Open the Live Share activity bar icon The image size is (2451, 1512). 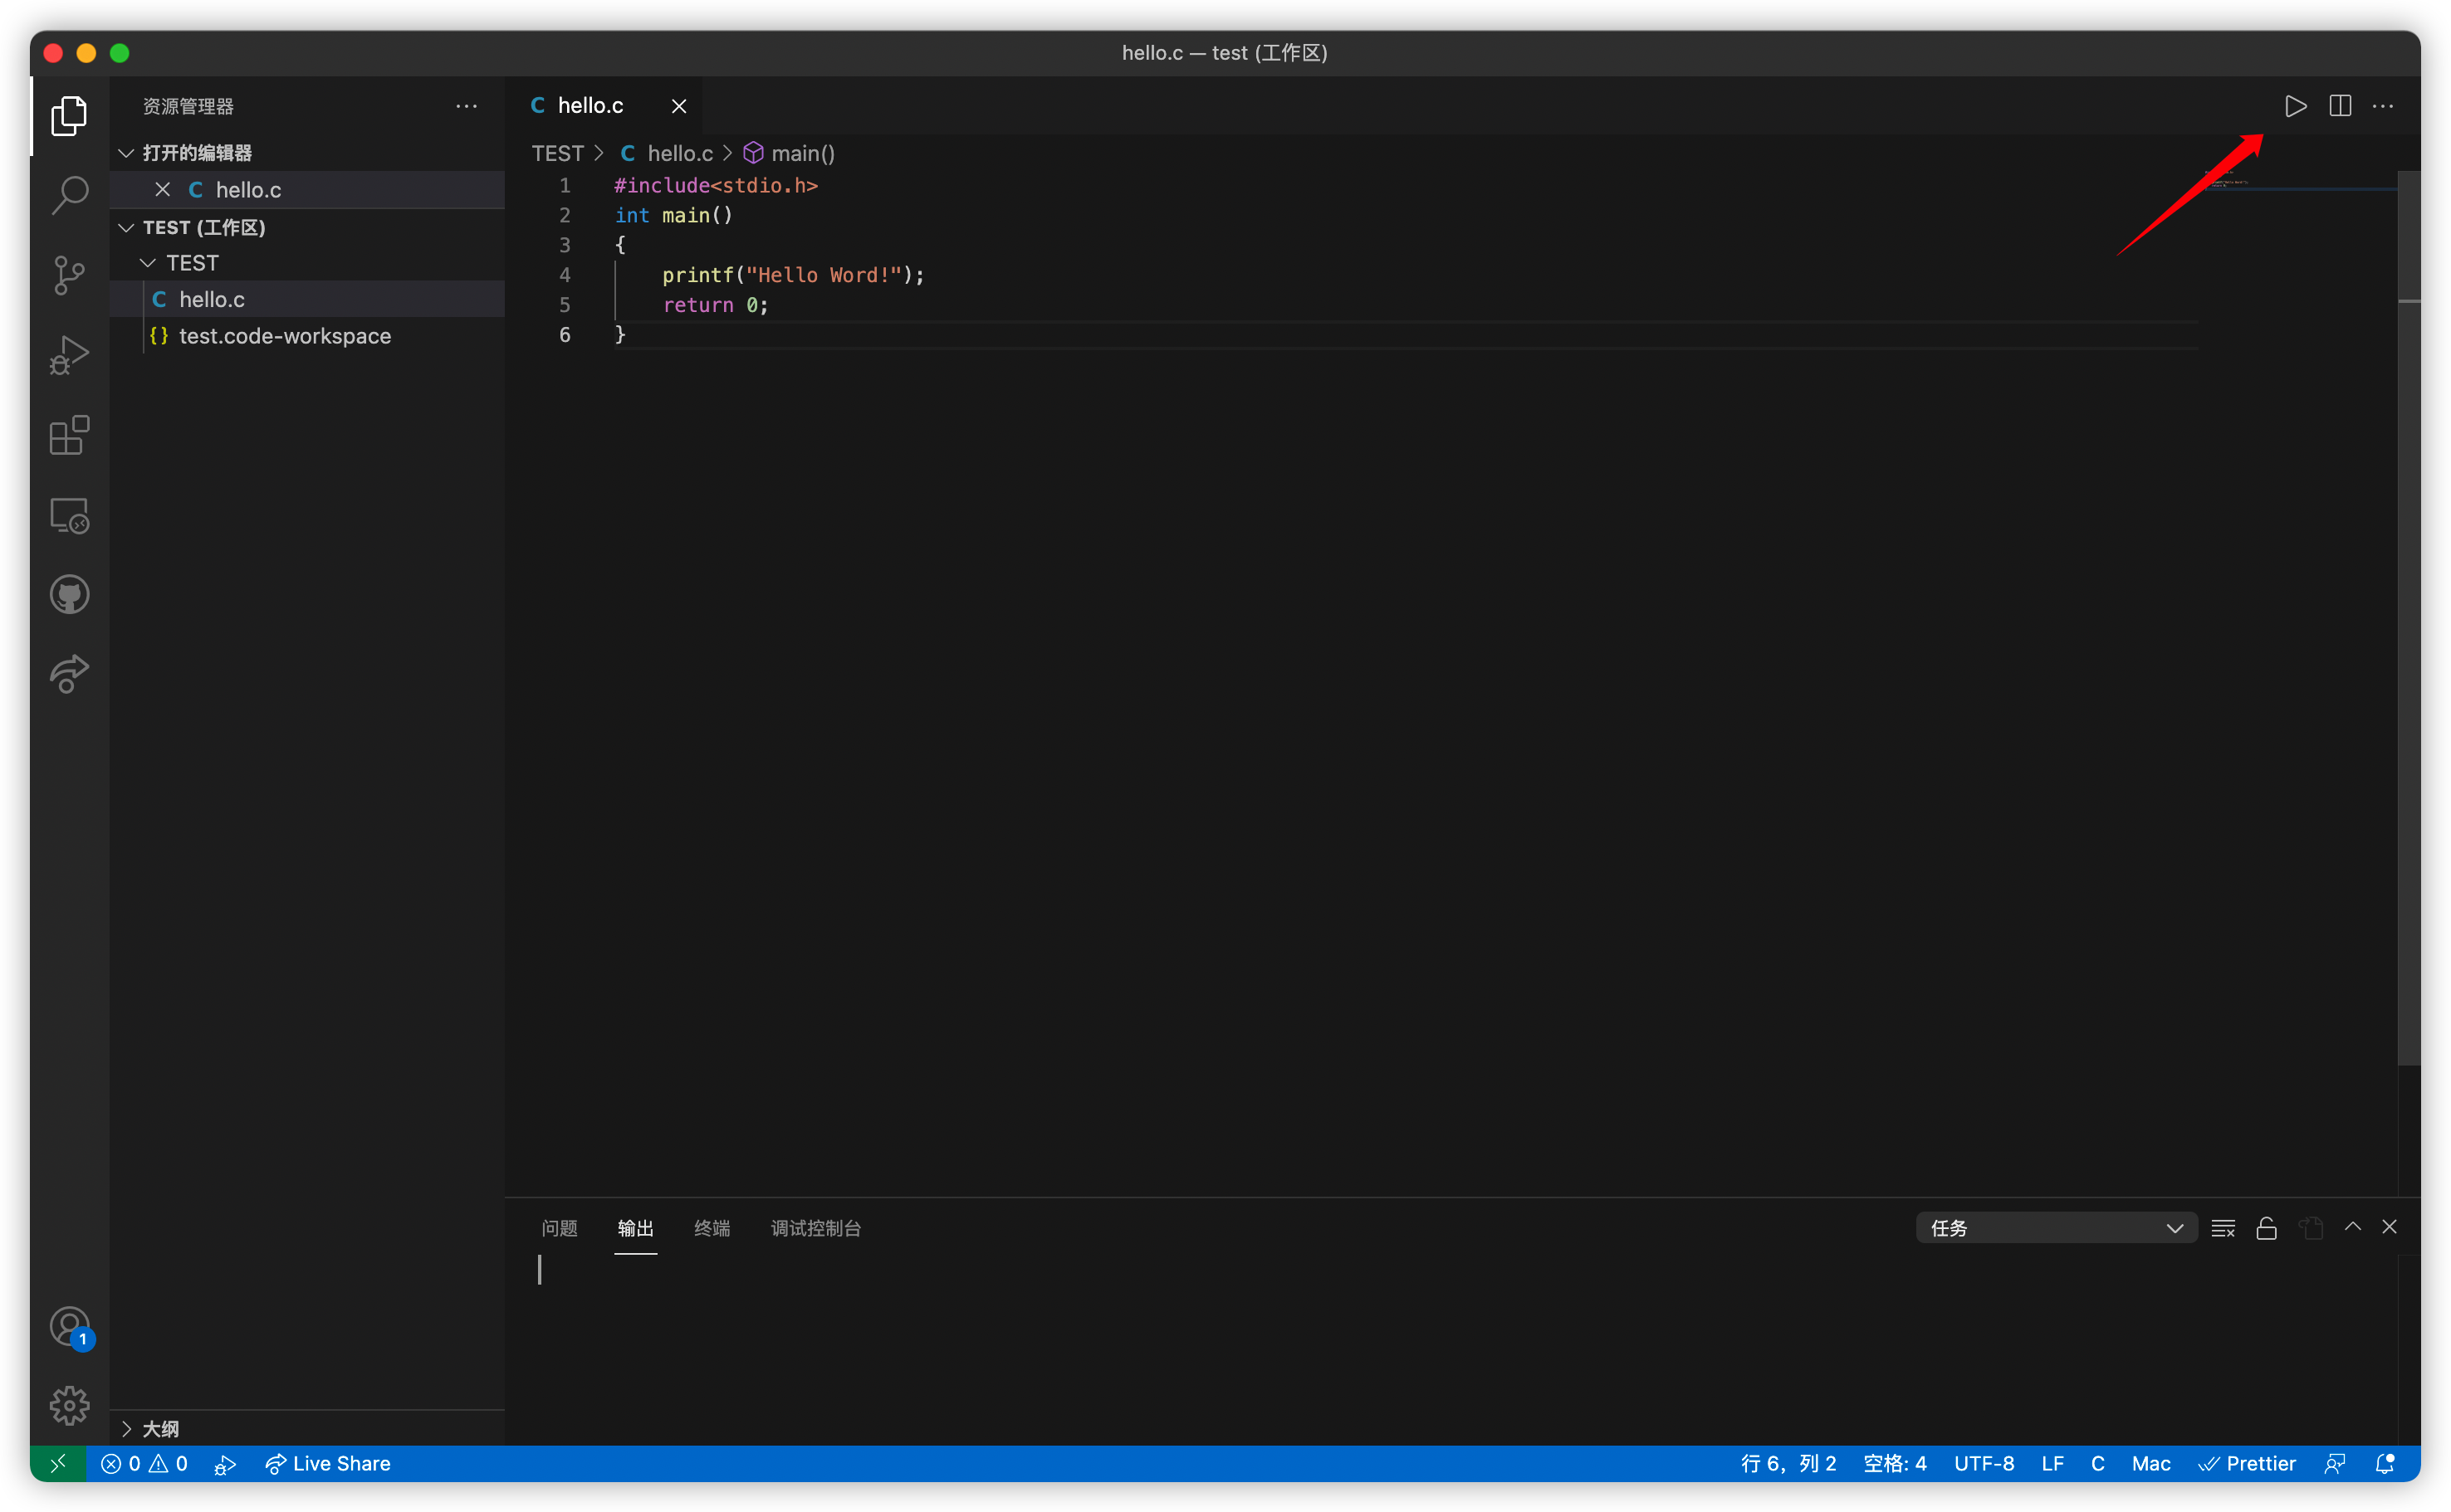(69, 674)
